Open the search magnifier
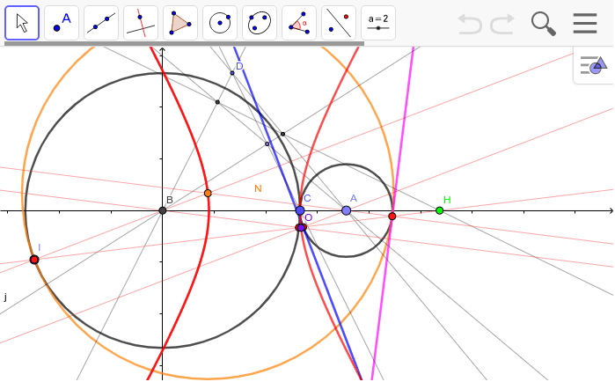The width and height of the screenshot is (615, 382). [544, 24]
